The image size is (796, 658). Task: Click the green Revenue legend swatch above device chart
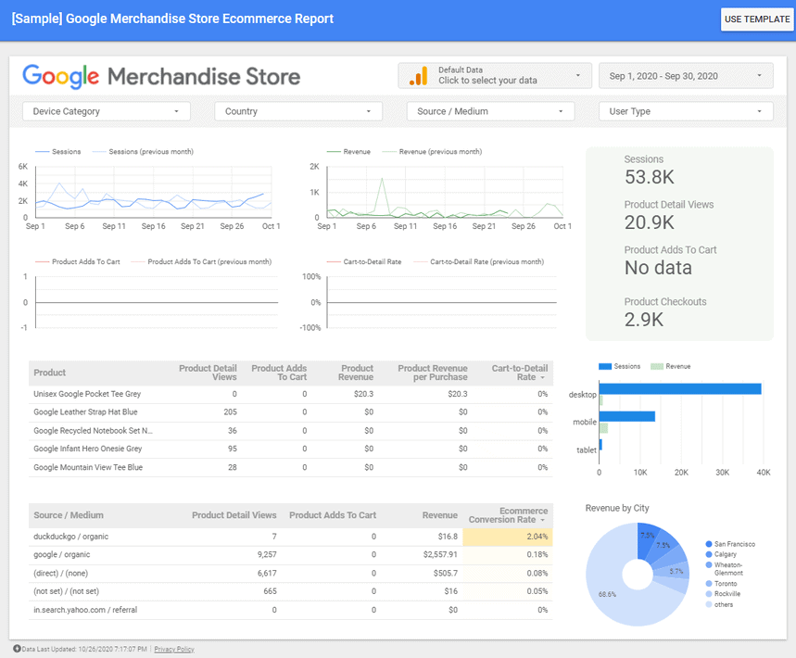pyautogui.click(x=658, y=366)
